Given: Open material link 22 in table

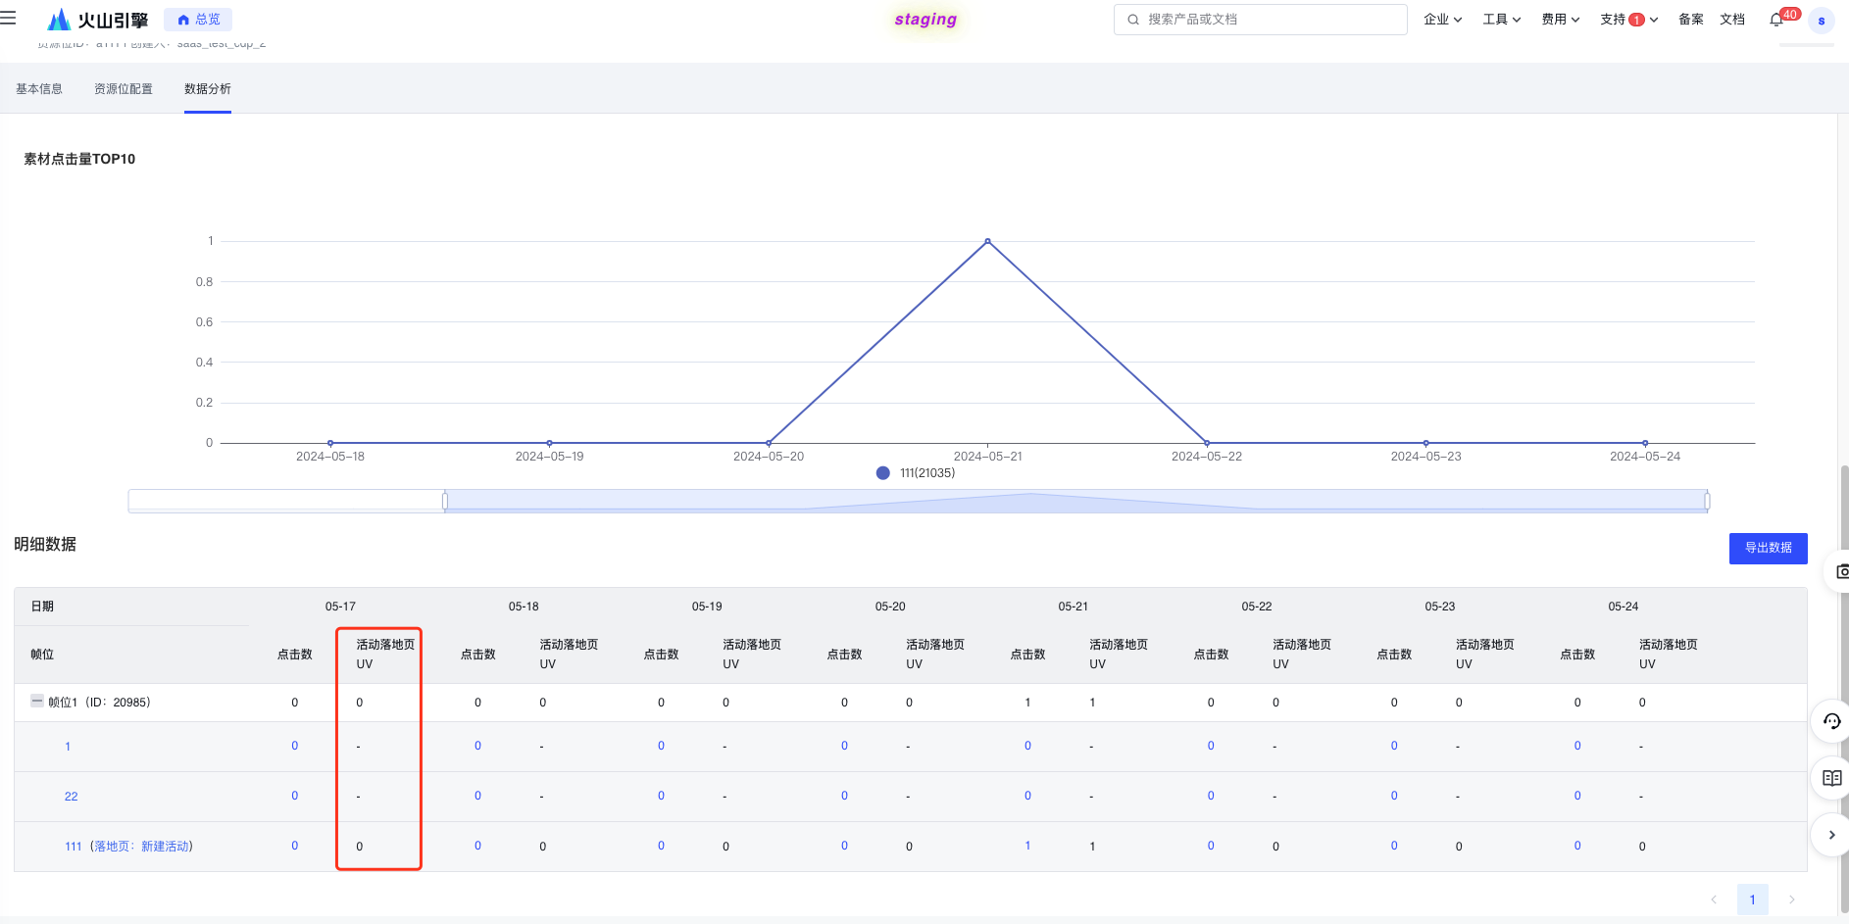Looking at the screenshot, I should click(x=71, y=797).
